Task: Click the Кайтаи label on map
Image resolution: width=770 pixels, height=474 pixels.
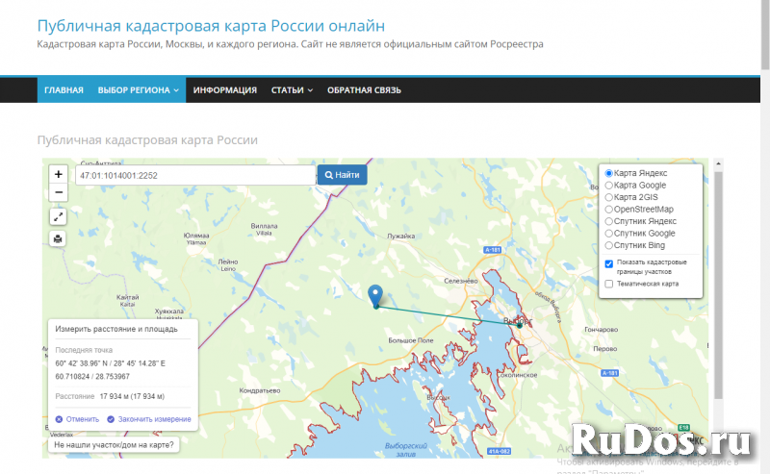Action: pyautogui.click(x=128, y=297)
